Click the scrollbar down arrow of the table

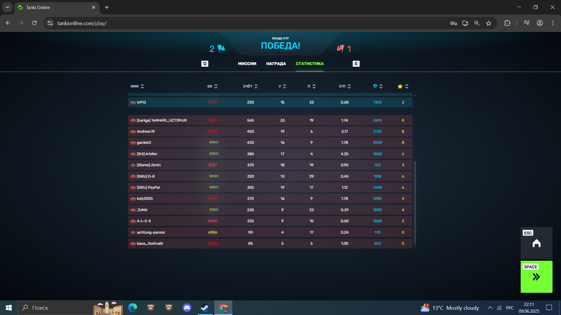point(415,246)
